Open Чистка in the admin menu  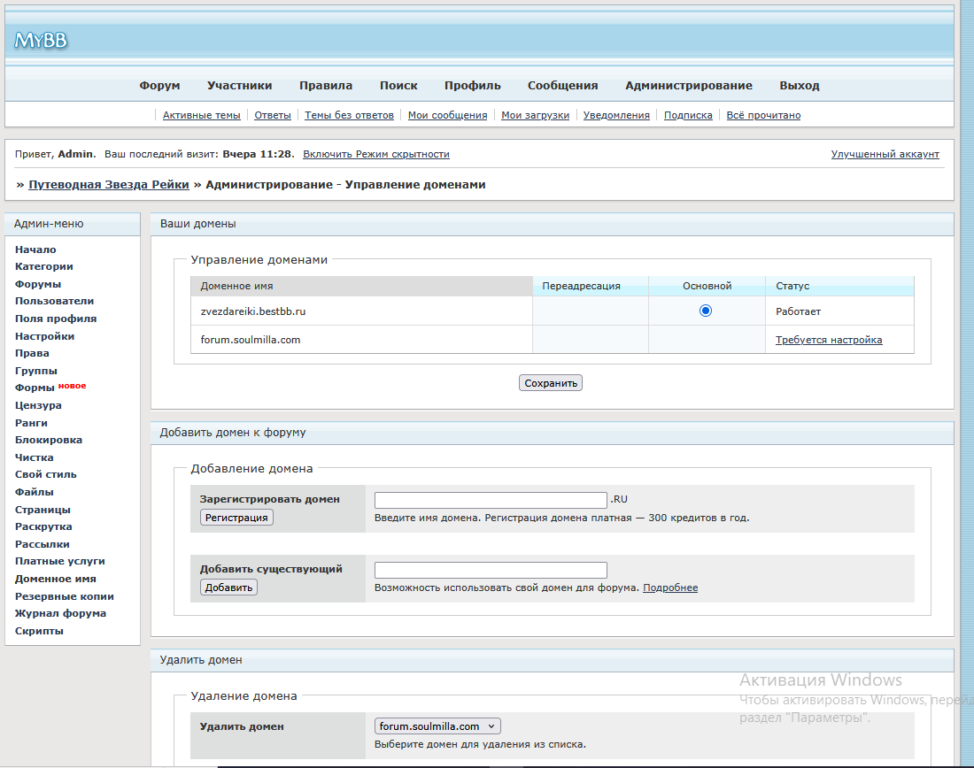coord(35,457)
